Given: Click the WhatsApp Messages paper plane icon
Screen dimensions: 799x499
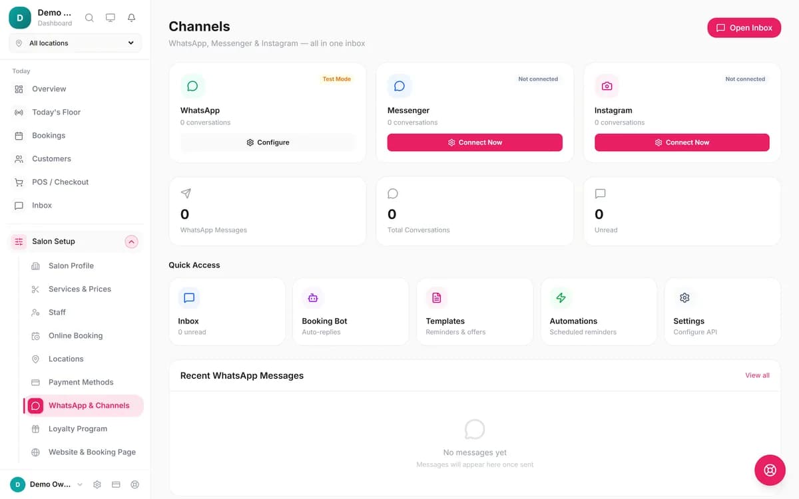Looking at the screenshot, I should click(x=186, y=194).
